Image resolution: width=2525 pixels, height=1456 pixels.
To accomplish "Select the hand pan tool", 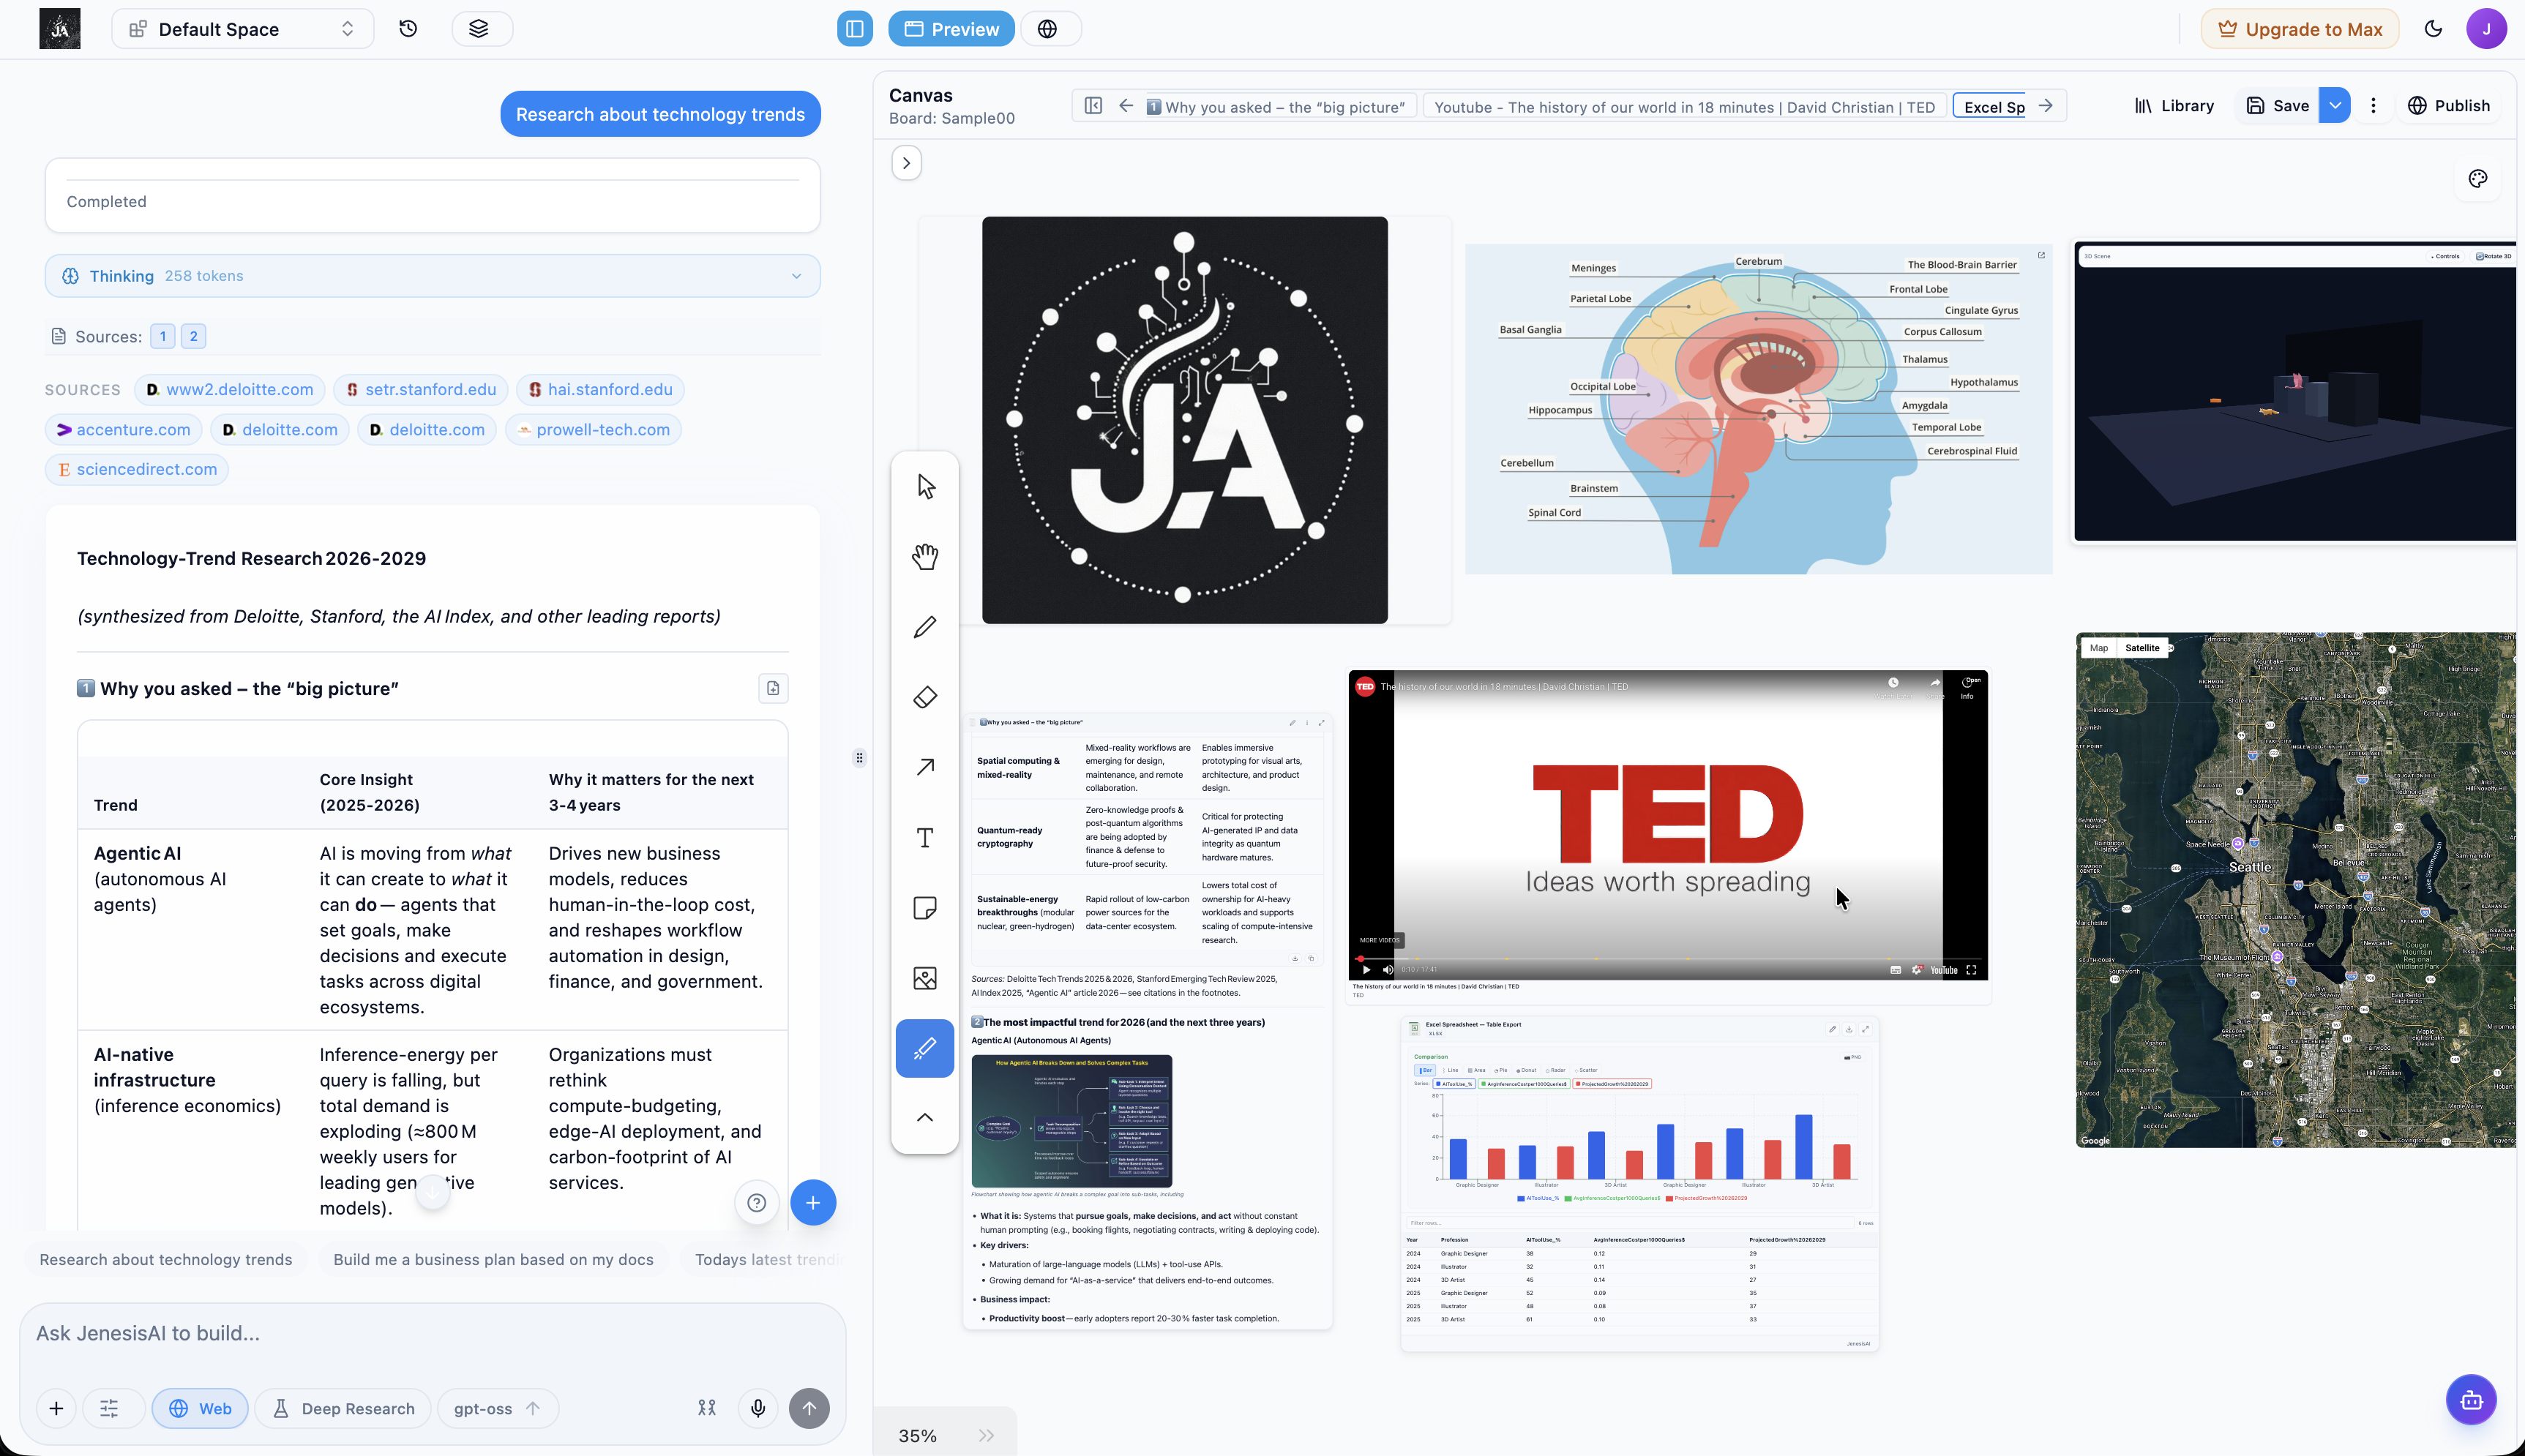I will point(925,556).
